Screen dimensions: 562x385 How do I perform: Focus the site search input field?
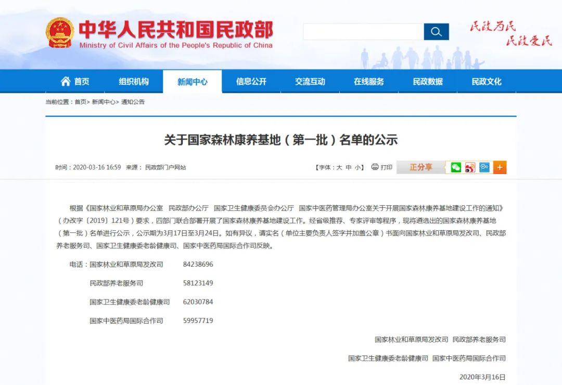click(363, 32)
